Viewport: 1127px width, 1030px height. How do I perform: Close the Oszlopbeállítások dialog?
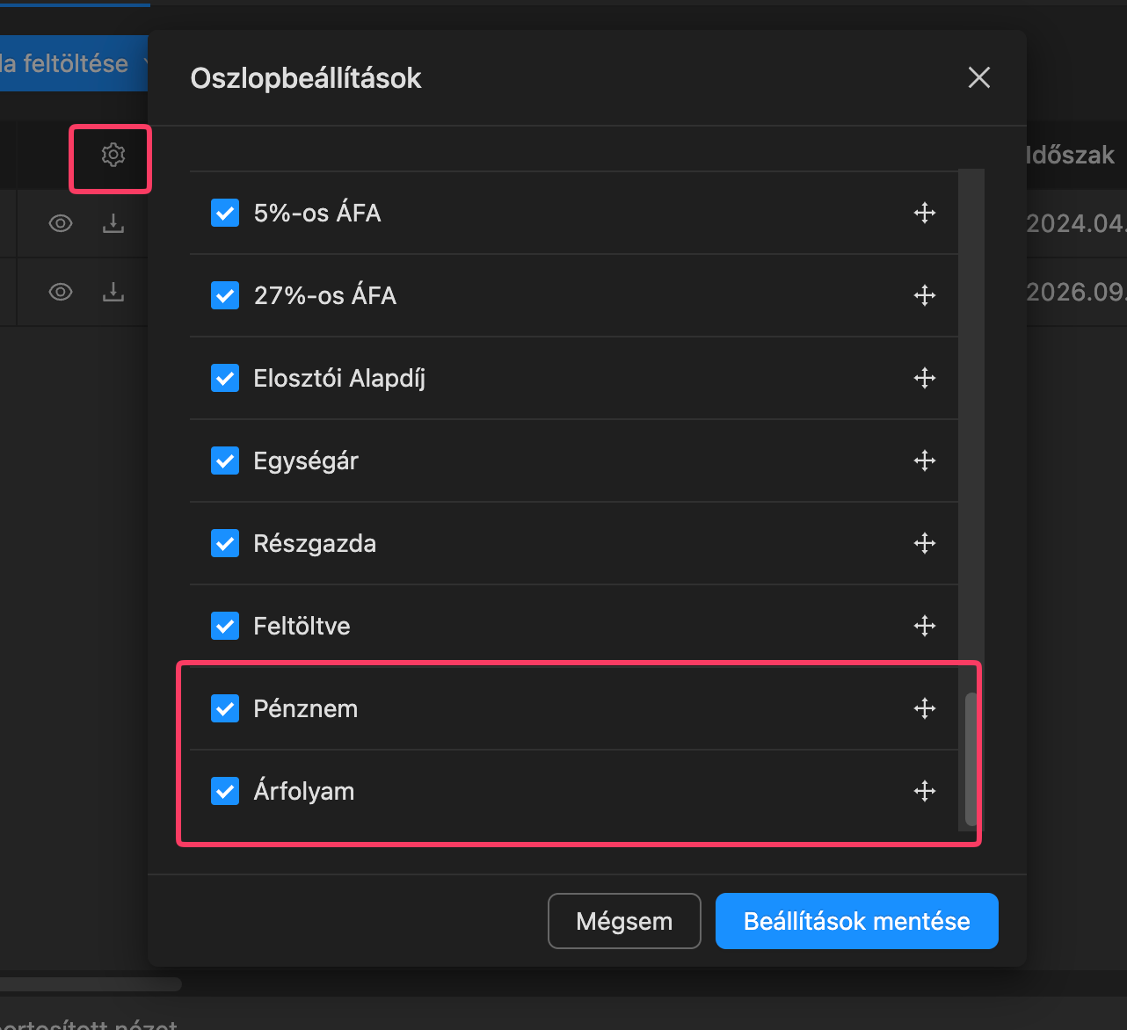(979, 77)
